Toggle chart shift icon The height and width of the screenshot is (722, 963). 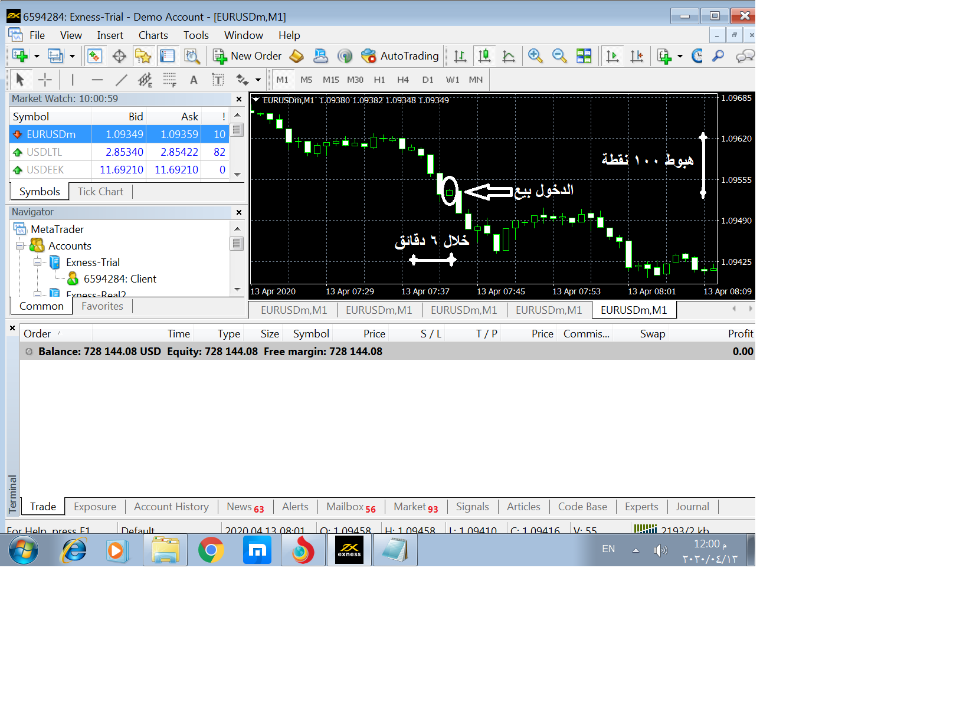tap(637, 56)
